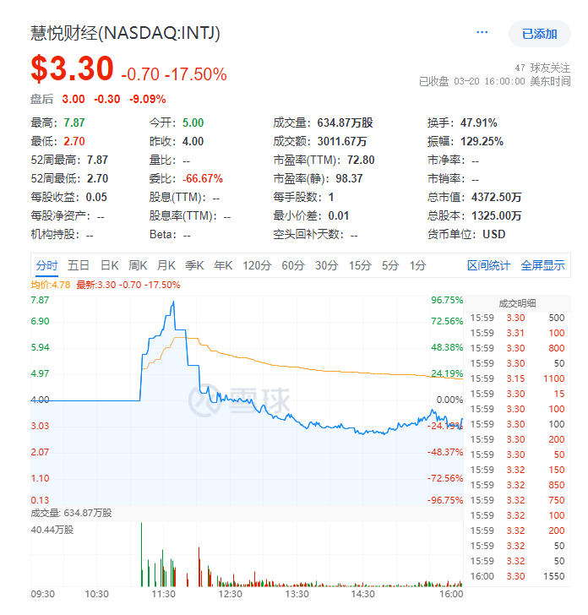Switch to the 季K chart tab
This screenshot has height=615, width=588.
(194, 265)
